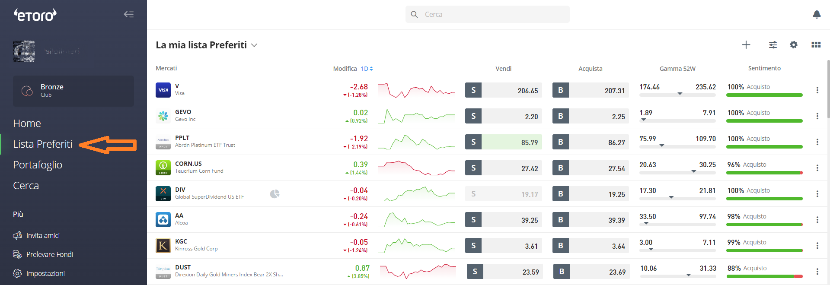Viewport: 830px width, 285px height.
Task: Sell PPLT at 85.79
Action: point(504,142)
